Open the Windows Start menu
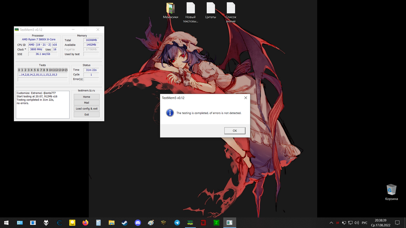Image resolution: width=406 pixels, height=228 pixels. tap(6, 223)
